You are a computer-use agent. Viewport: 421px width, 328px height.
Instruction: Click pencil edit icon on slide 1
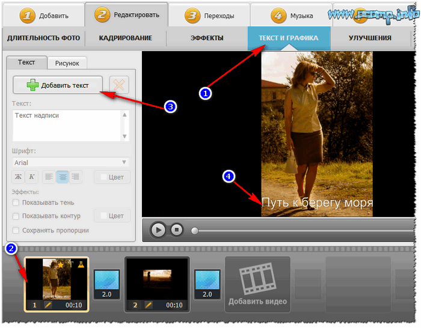48,305
